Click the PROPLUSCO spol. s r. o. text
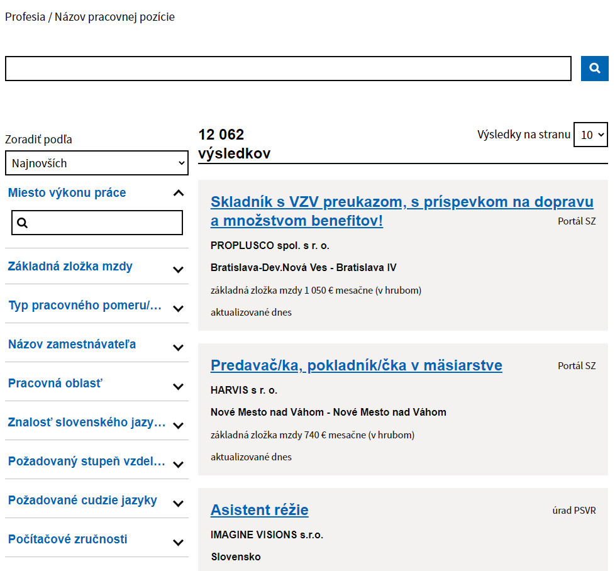 pyautogui.click(x=270, y=245)
